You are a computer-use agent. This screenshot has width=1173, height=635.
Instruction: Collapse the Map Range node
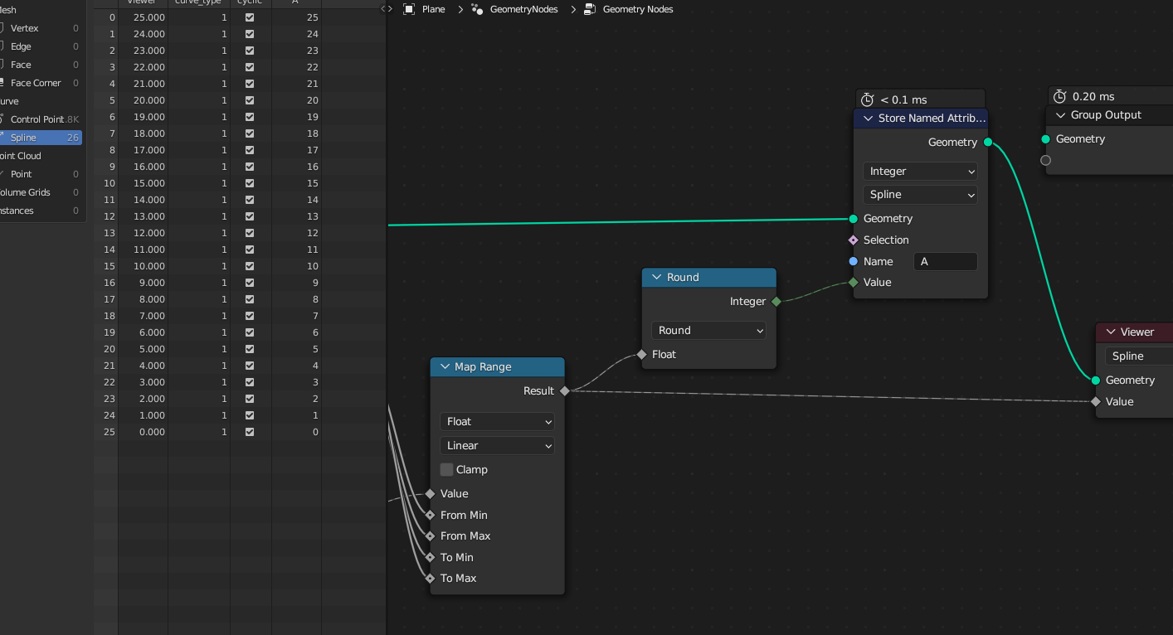[445, 367]
